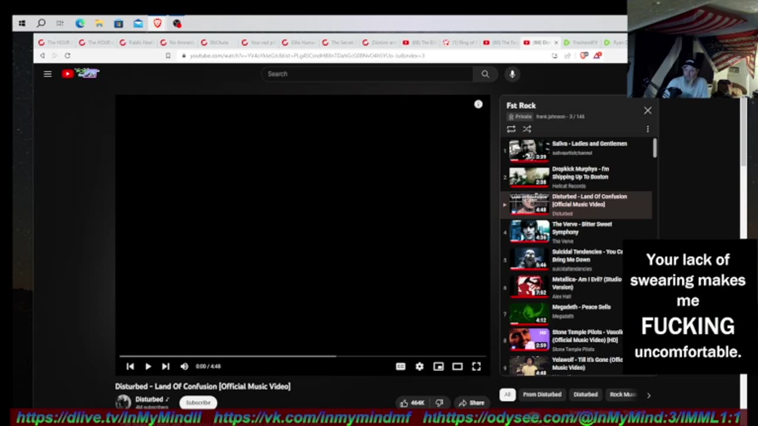Image resolution: width=758 pixels, height=426 pixels.
Task: Select Disturbed Land Of Confusion playlist entry
Action: click(576, 205)
